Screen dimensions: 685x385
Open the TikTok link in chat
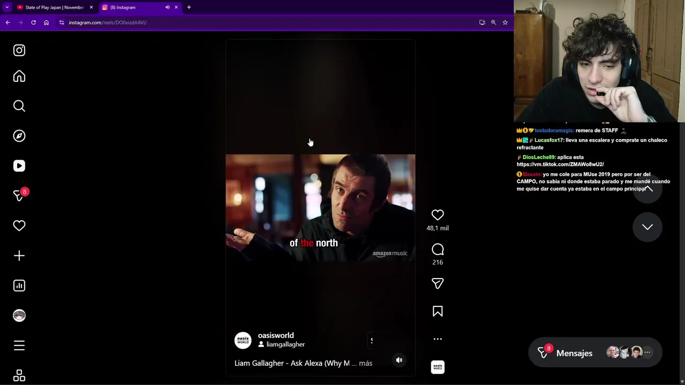[x=560, y=164]
